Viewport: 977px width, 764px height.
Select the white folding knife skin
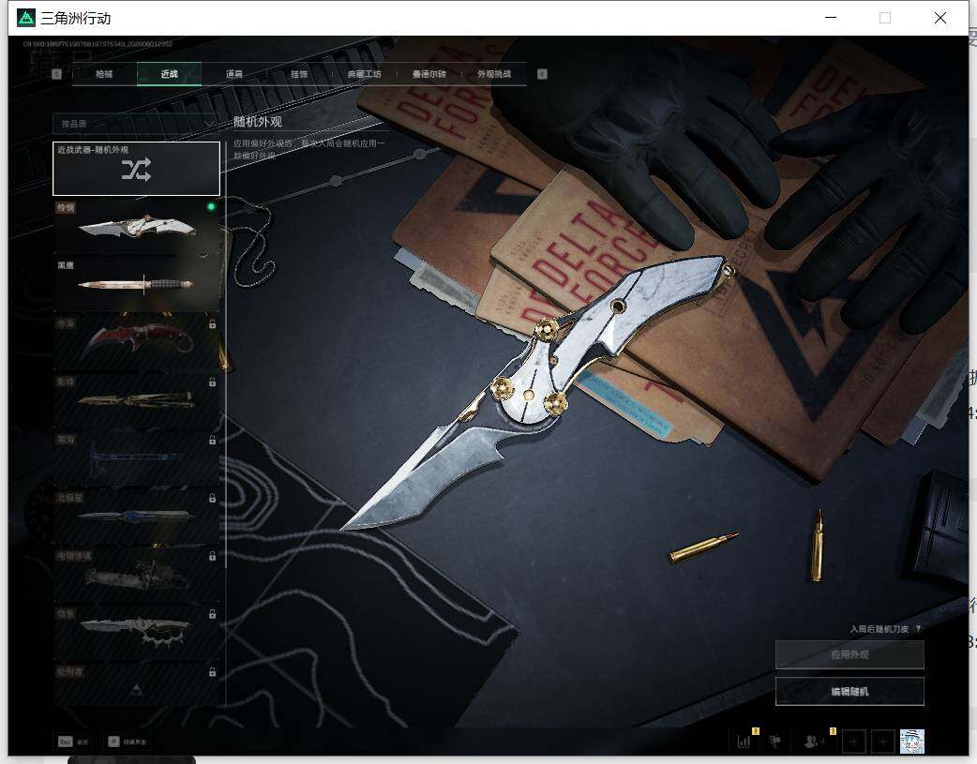(136, 225)
